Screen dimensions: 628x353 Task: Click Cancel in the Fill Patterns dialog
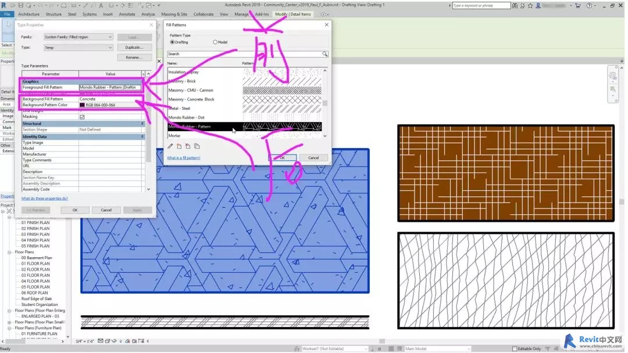[313, 158]
